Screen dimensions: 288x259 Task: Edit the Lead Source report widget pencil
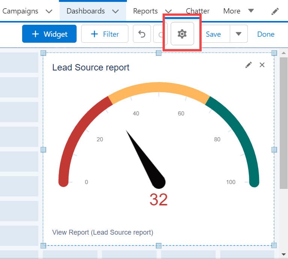249,65
